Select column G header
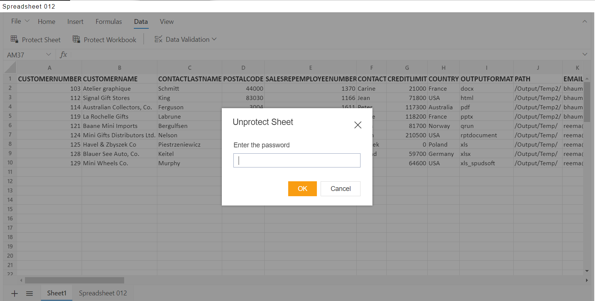 pyautogui.click(x=407, y=68)
